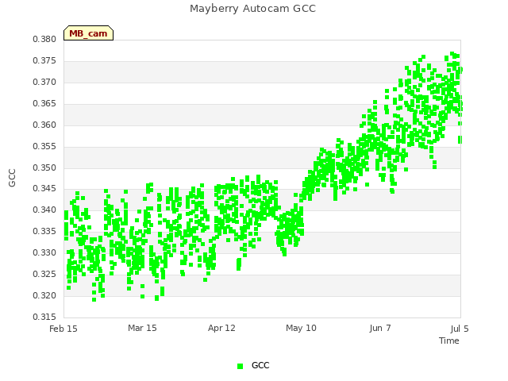Image resolution: width=508 pixels, height=381 pixels.
Task: Click the Feb 15 x-axis label
Action: [x=63, y=329]
